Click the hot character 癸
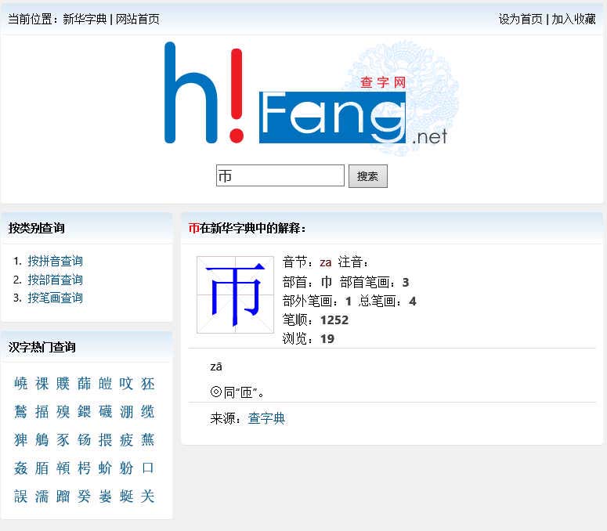Screen dimensions: 607x531 click(84, 496)
